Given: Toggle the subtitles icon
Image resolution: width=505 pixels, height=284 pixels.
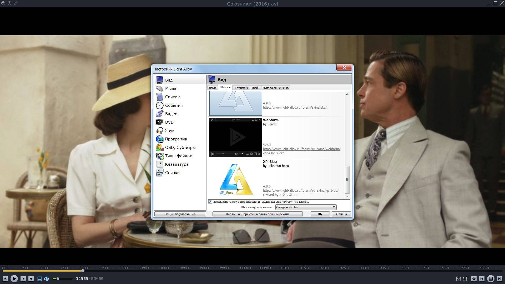Looking at the screenshot, I should 40,279.
